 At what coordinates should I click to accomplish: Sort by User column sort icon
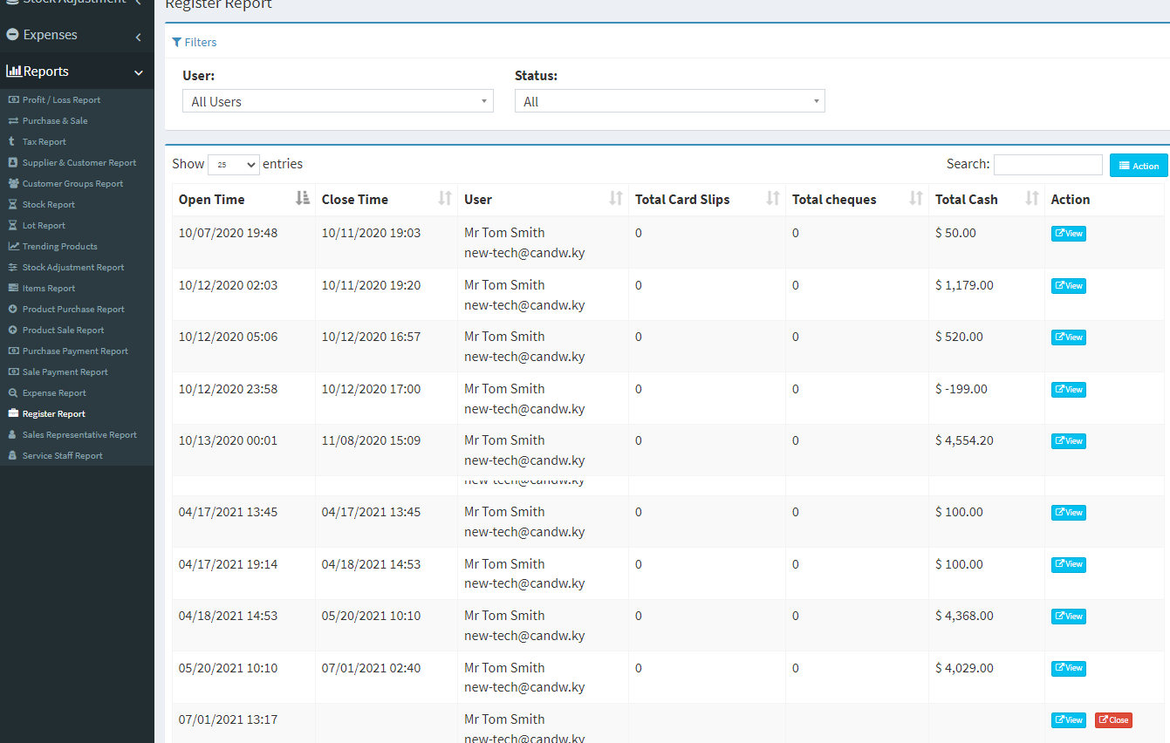pyautogui.click(x=616, y=199)
